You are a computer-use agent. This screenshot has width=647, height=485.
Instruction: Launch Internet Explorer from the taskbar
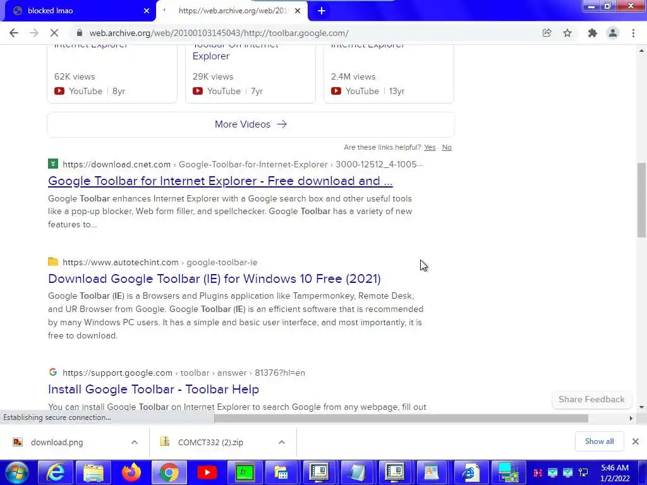[x=56, y=472]
